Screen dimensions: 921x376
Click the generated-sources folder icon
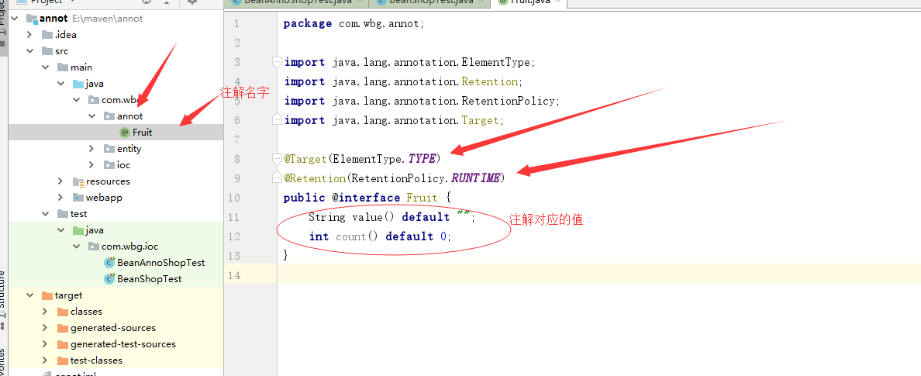(x=63, y=328)
